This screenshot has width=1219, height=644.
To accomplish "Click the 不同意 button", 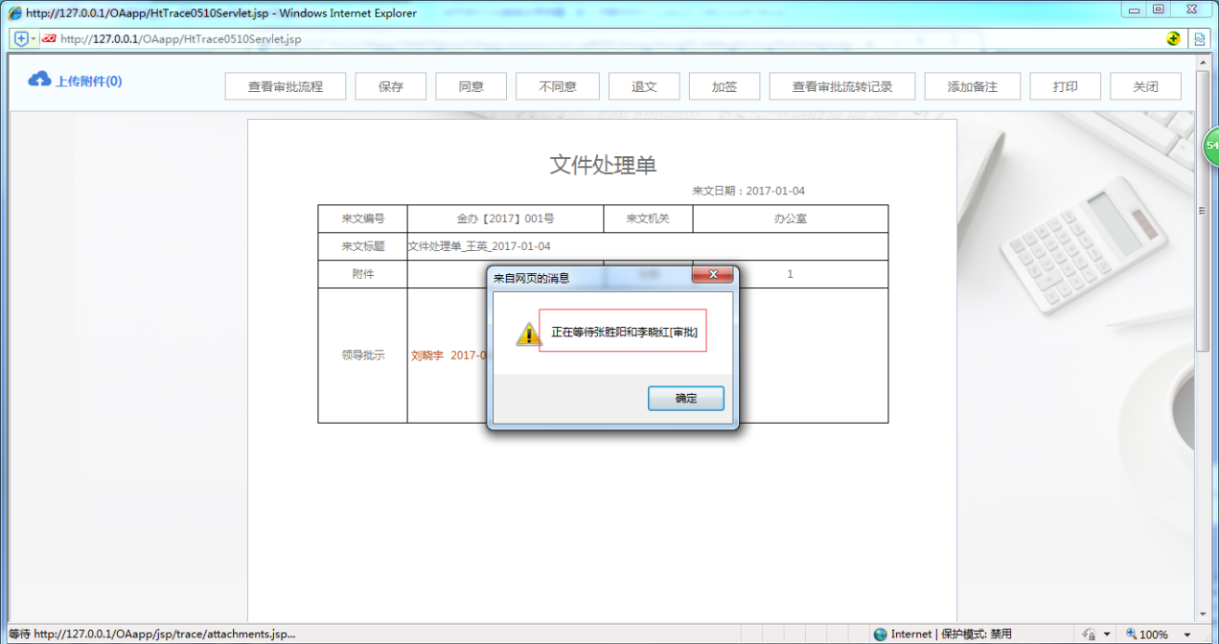I will click(558, 86).
